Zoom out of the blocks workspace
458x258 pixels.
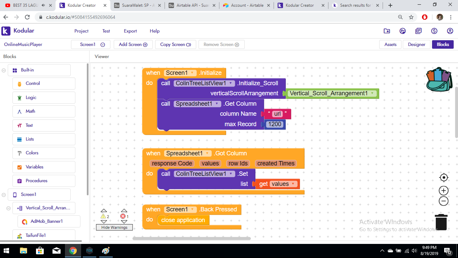444,201
